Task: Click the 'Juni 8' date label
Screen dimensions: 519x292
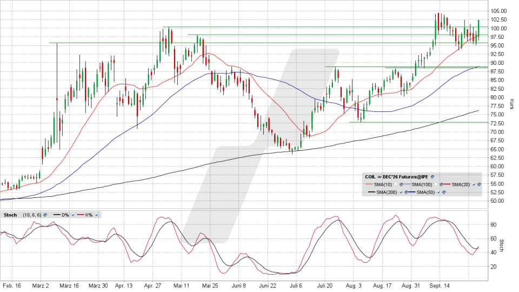Action: click(239, 286)
